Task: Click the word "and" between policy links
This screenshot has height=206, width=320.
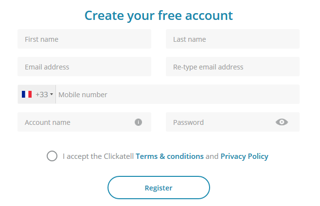Action: (212, 156)
